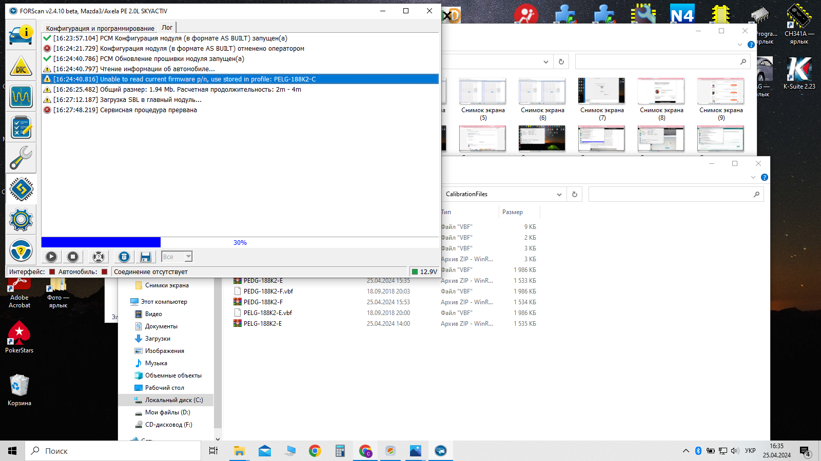Screen dimensions: 821x461
Task: Open the Vehicle info section icon
Action: point(21,35)
